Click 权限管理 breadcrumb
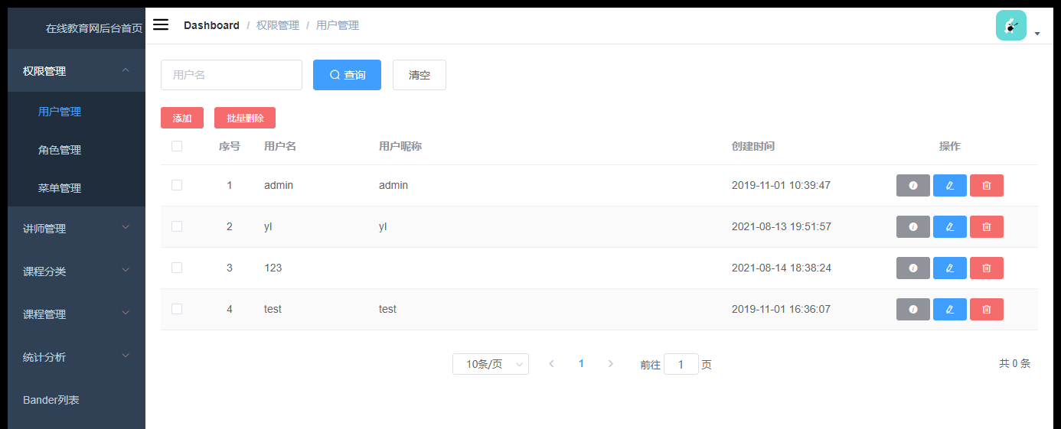This screenshot has width=1061, height=429. coord(278,25)
